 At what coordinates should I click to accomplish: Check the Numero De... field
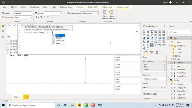coord(172,69)
